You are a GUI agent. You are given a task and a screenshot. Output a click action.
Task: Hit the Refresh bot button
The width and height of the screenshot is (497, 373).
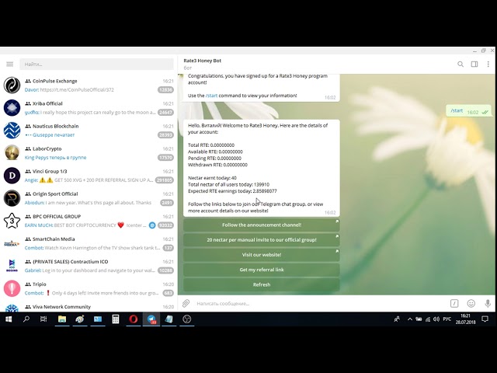[x=262, y=284]
